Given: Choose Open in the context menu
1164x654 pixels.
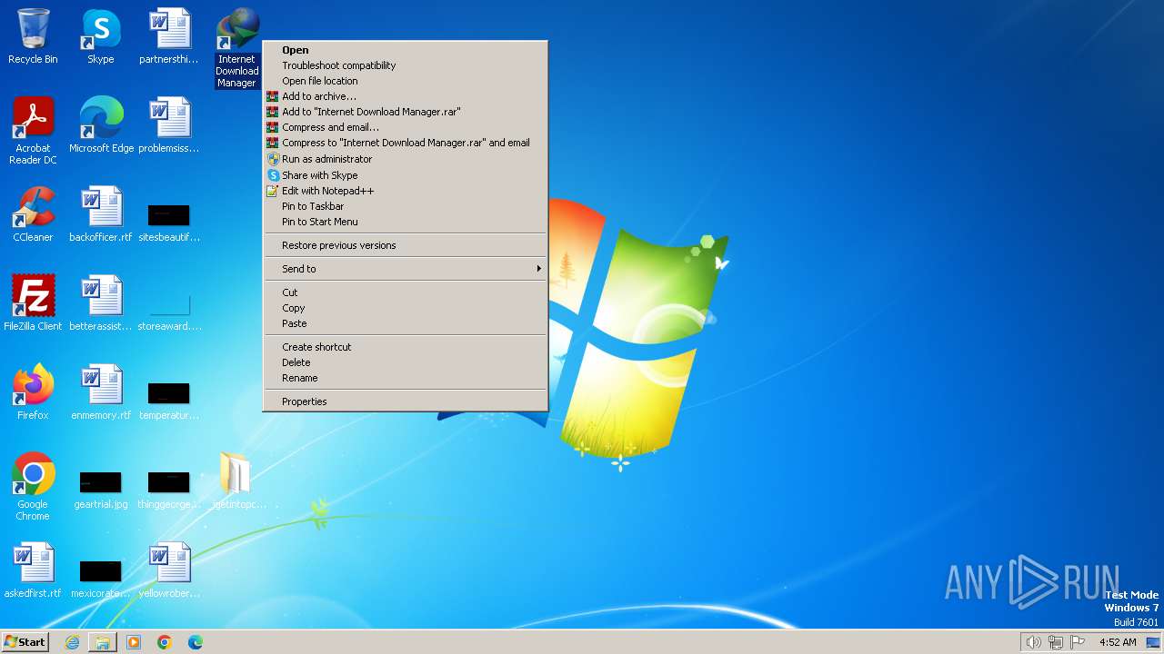Looking at the screenshot, I should pos(406,50).
